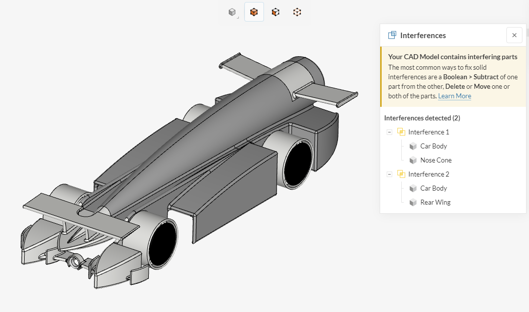The image size is (529, 312).
Task: Click the Nose Cone part cube icon
Action: coord(413,160)
